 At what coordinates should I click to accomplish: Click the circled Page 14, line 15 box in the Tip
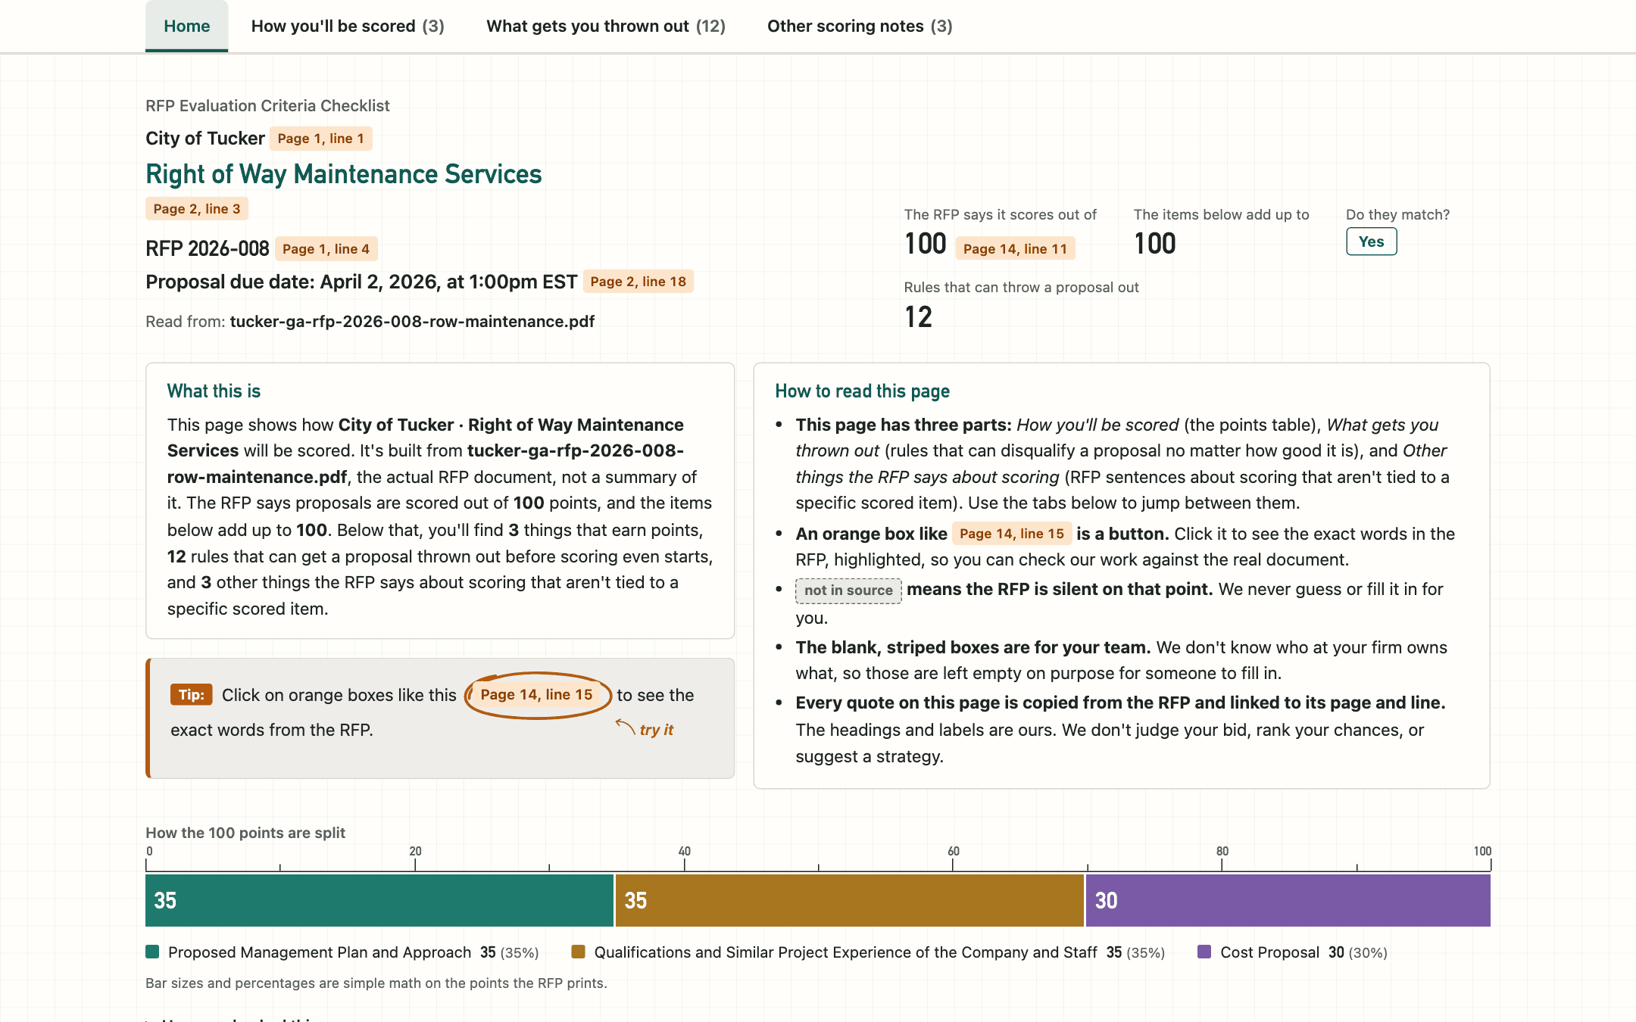tap(536, 695)
